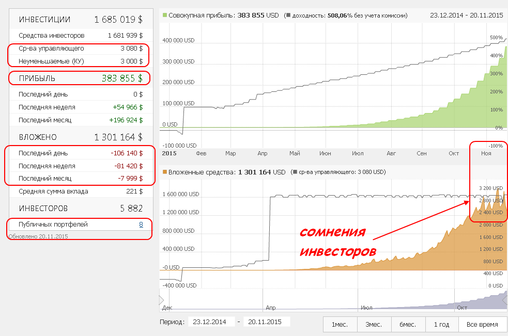Screen dimensions: 508x336
Task: Click the period end date field
Action: tap(266, 322)
